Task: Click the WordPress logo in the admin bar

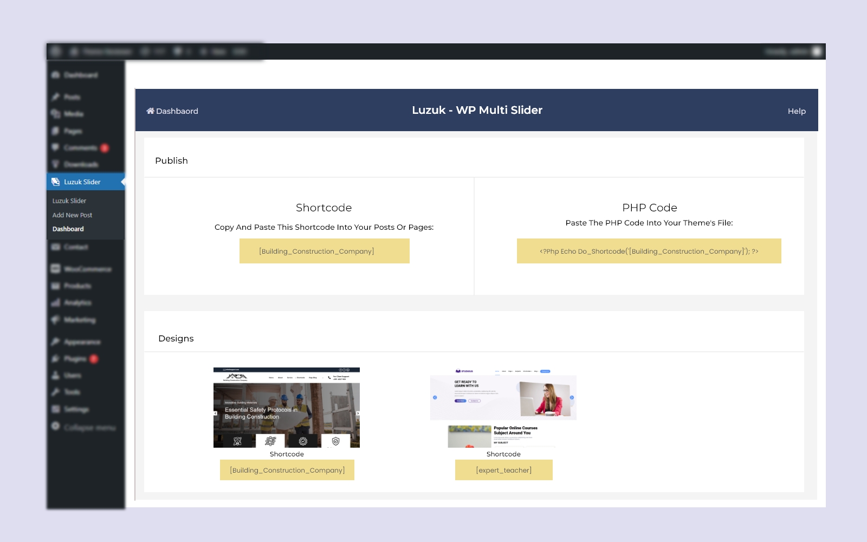Action: (55, 51)
